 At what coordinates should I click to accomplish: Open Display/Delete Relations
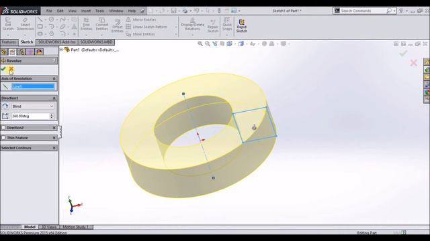tap(193, 25)
